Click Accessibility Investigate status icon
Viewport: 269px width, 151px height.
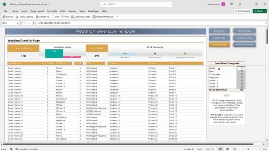point(16,149)
